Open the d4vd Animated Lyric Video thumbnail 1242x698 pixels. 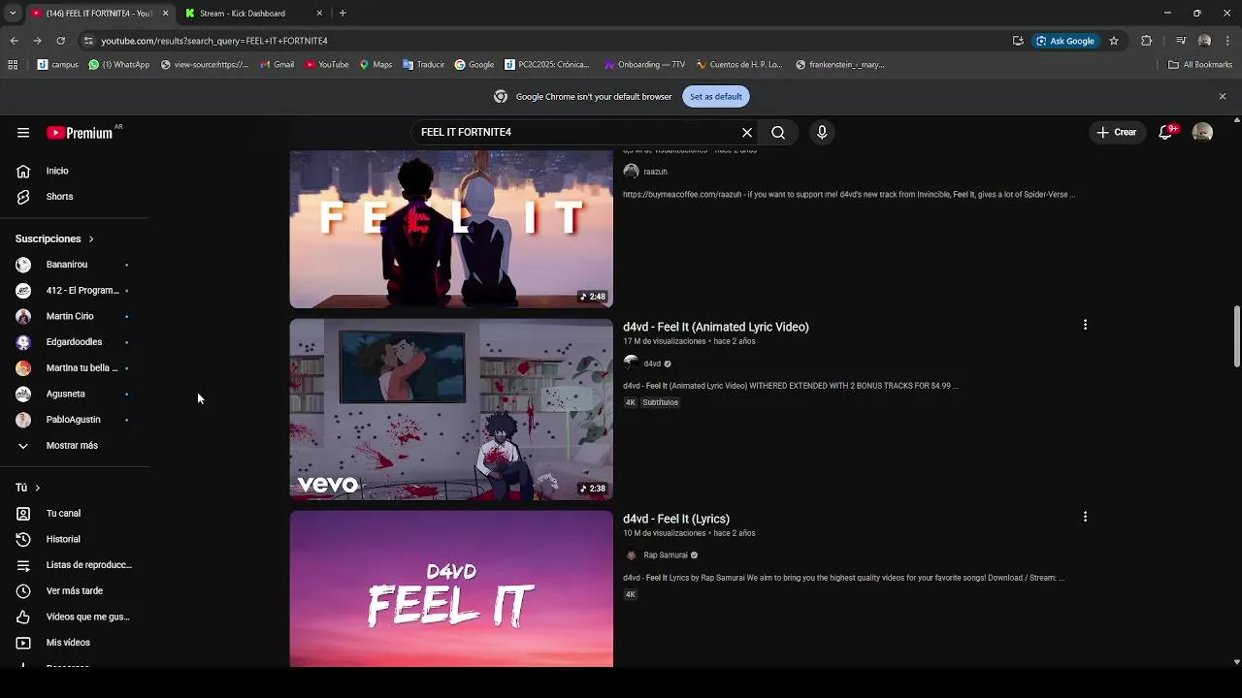451,409
